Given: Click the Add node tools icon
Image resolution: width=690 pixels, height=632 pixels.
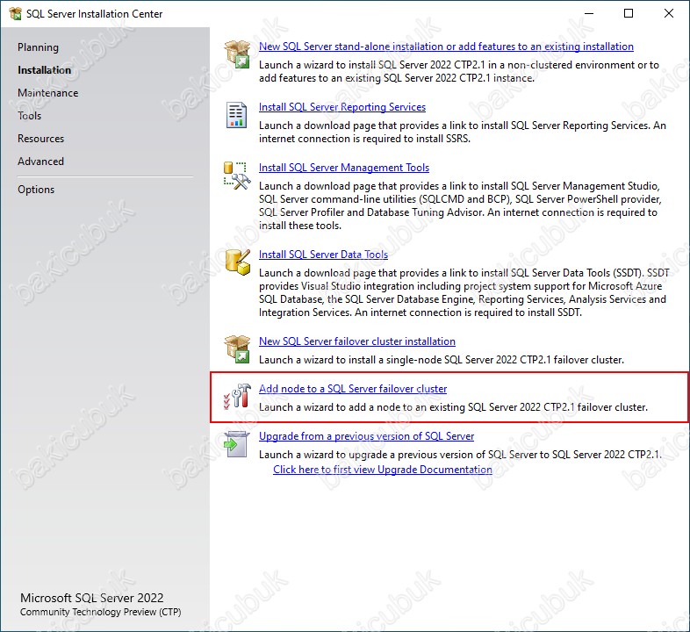Looking at the screenshot, I should pyautogui.click(x=237, y=396).
